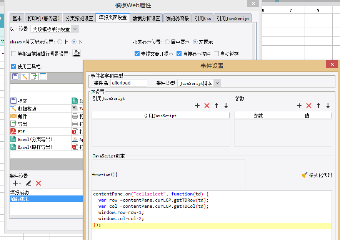The height and width of the screenshot is (240, 340).
Task: Click the export icon in the toolbar preview
Action: [x=34, y=76]
